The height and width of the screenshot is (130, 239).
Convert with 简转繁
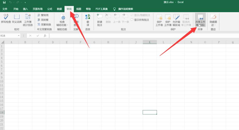click(43, 20)
